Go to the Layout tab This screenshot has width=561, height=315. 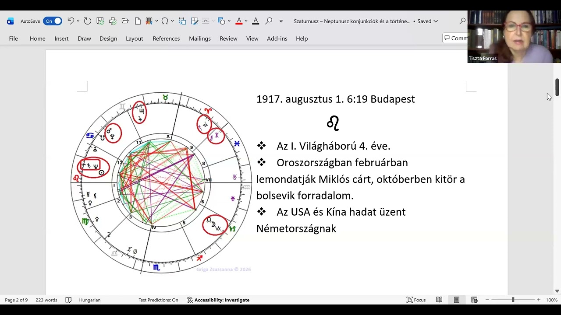(135, 38)
